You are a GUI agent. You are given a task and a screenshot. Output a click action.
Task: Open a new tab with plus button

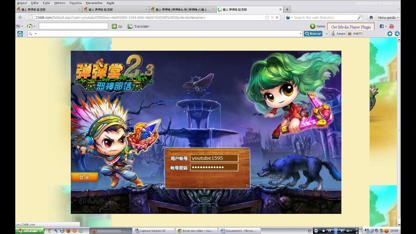[287, 9]
